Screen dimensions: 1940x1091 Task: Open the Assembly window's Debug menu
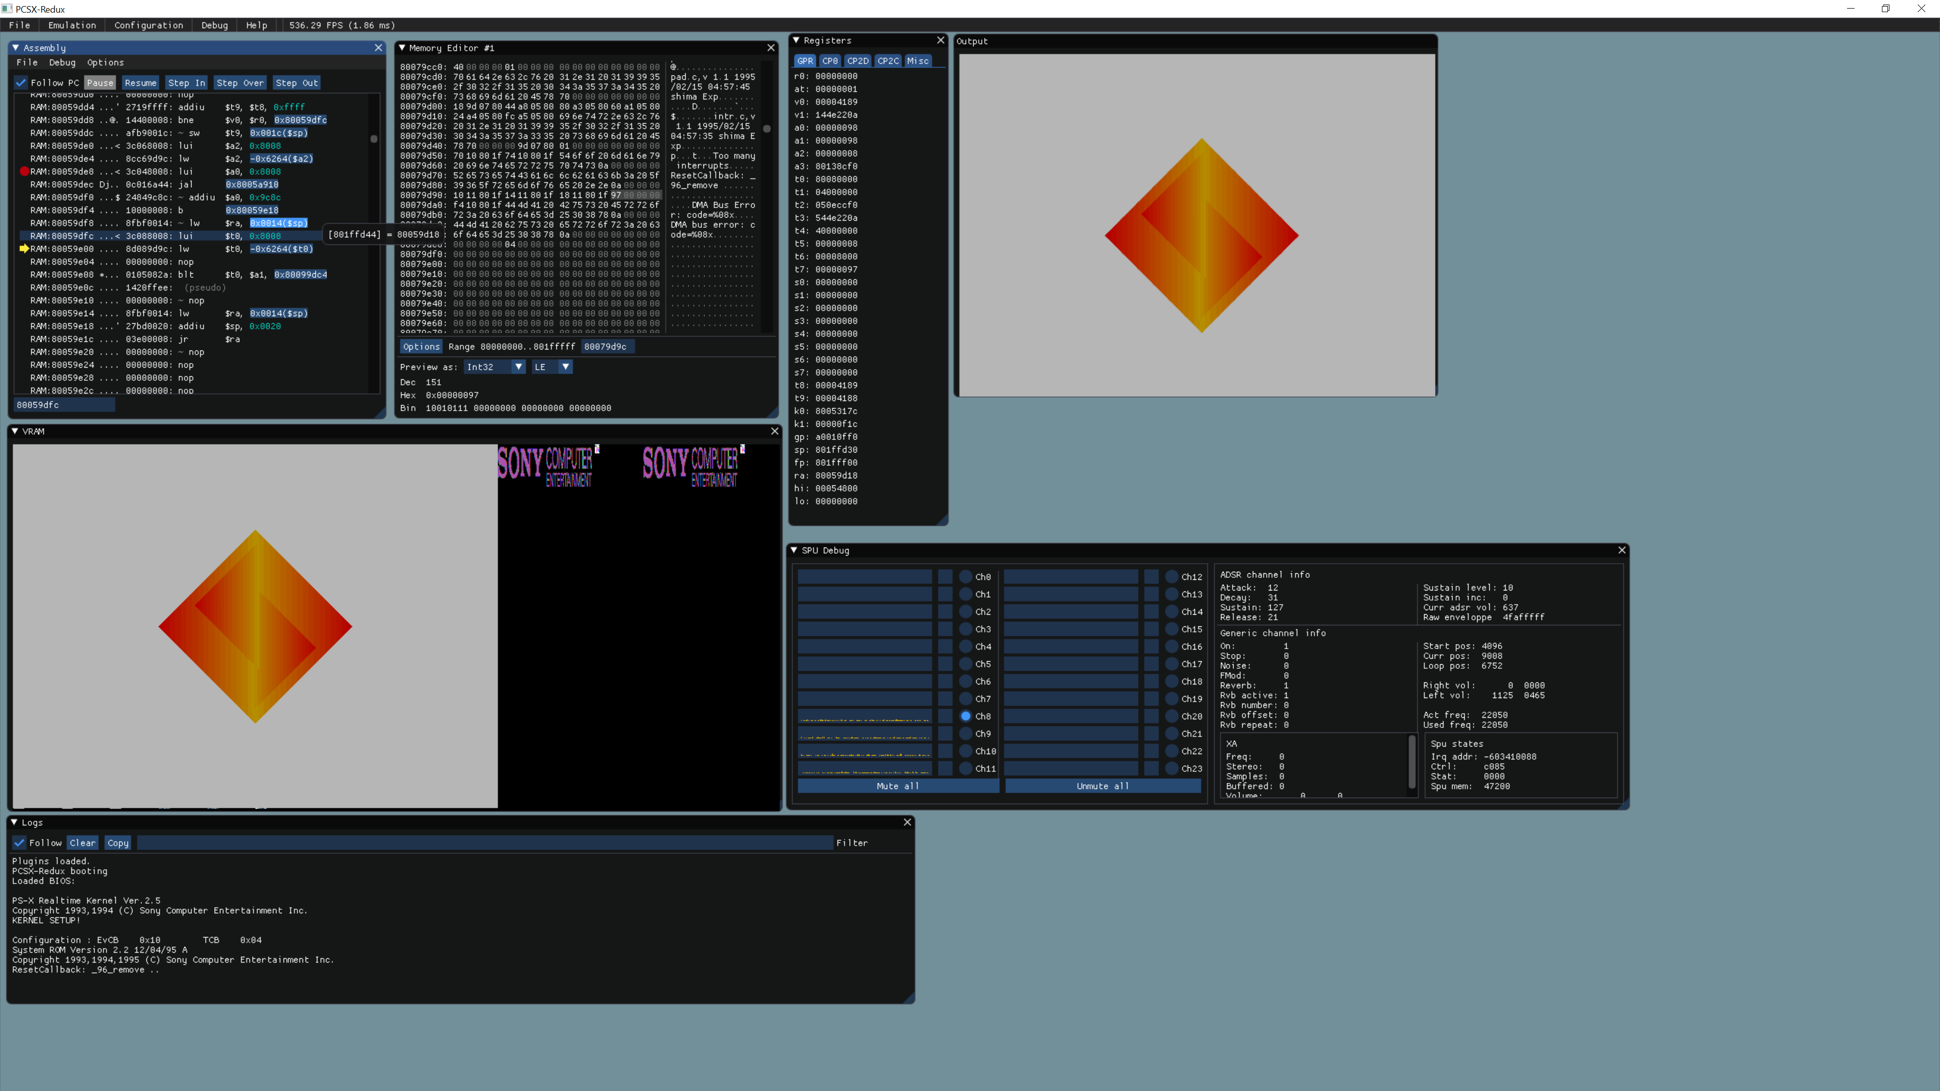[63, 63]
